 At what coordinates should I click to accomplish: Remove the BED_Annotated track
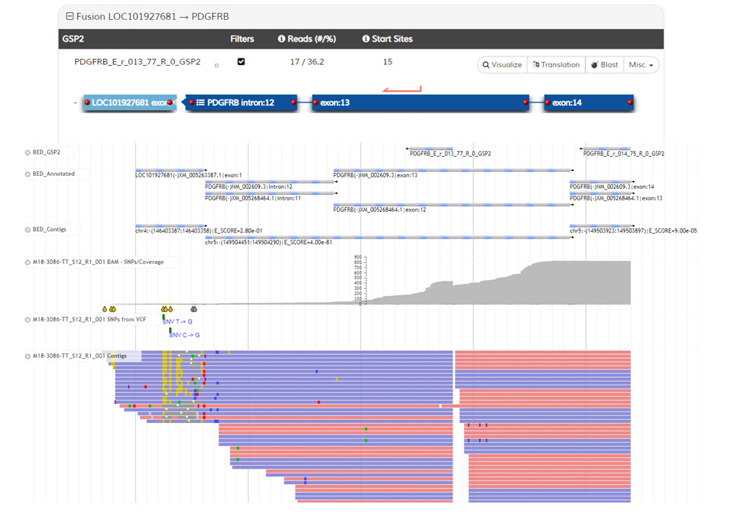pos(28,174)
